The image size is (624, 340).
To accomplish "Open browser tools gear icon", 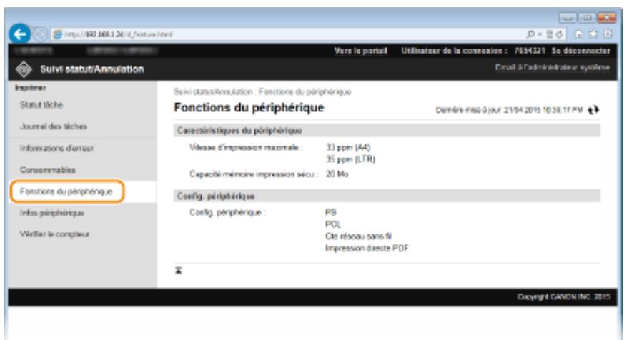I will [x=608, y=34].
